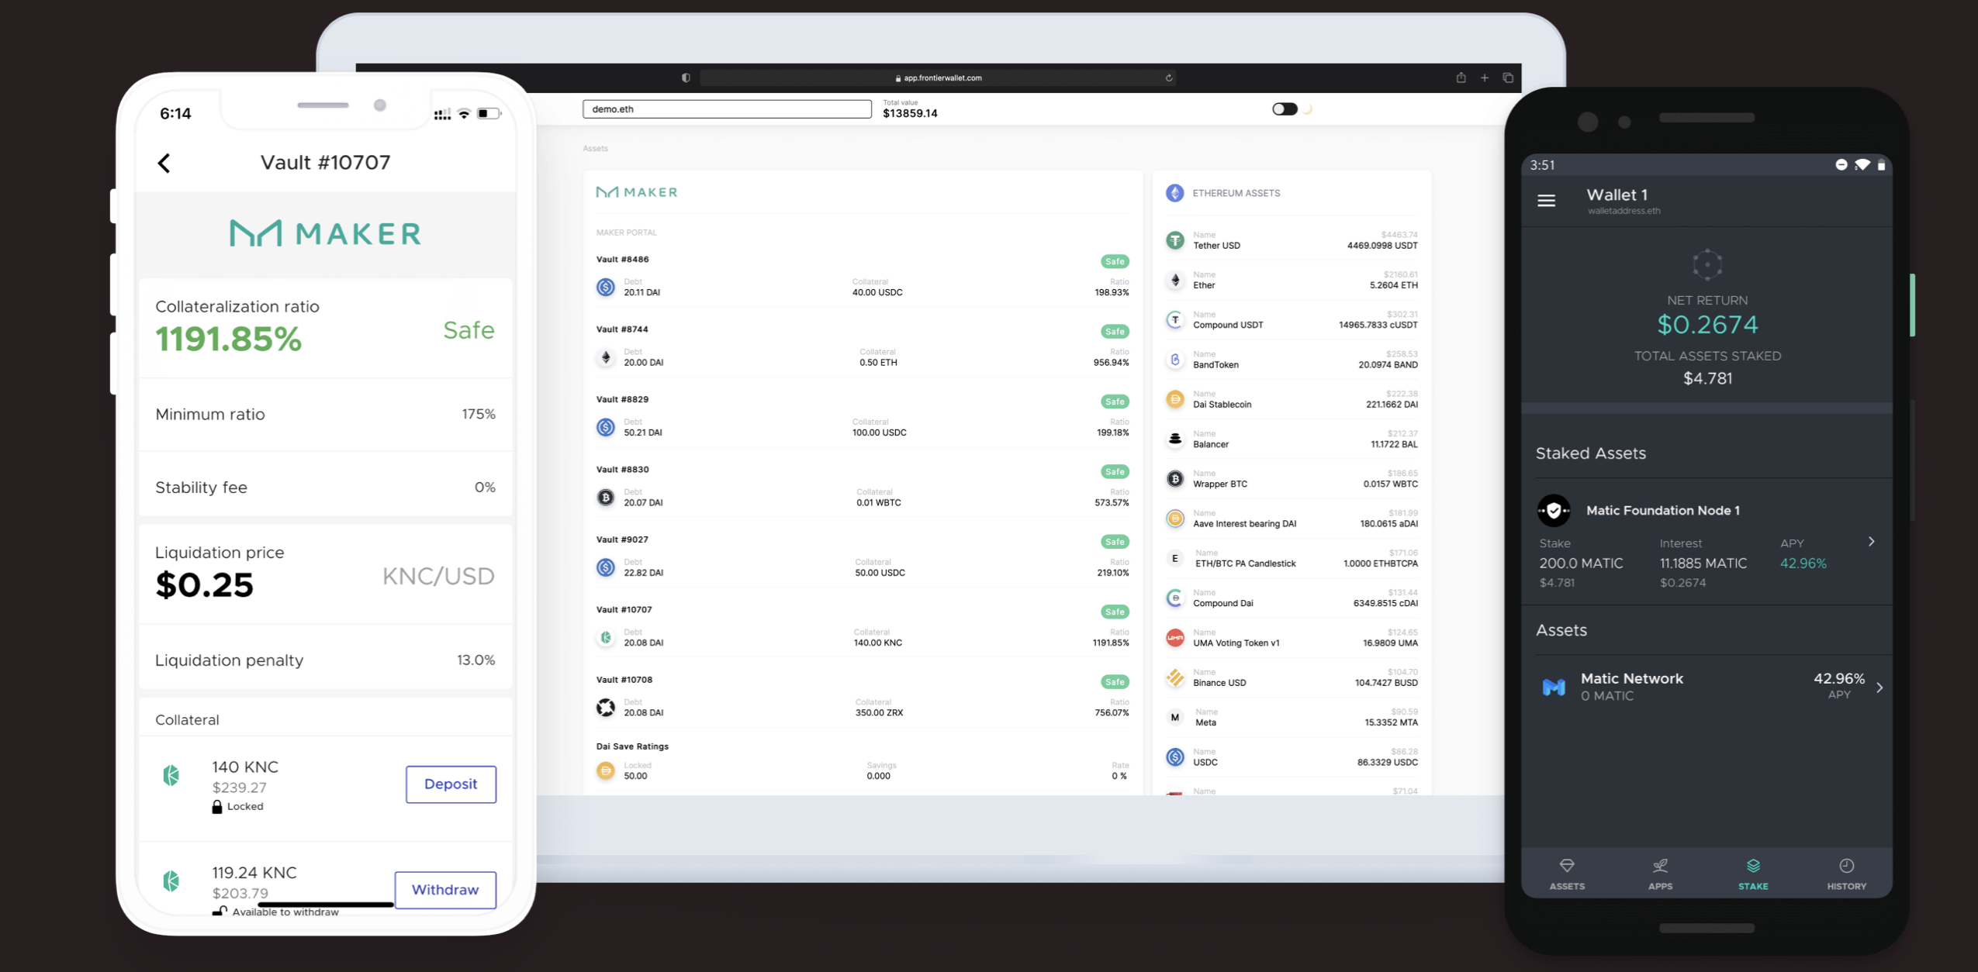Image resolution: width=1978 pixels, height=972 pixels.
Task: Click the reload icon in browser address bar
Action: (x=1168, y=78)
